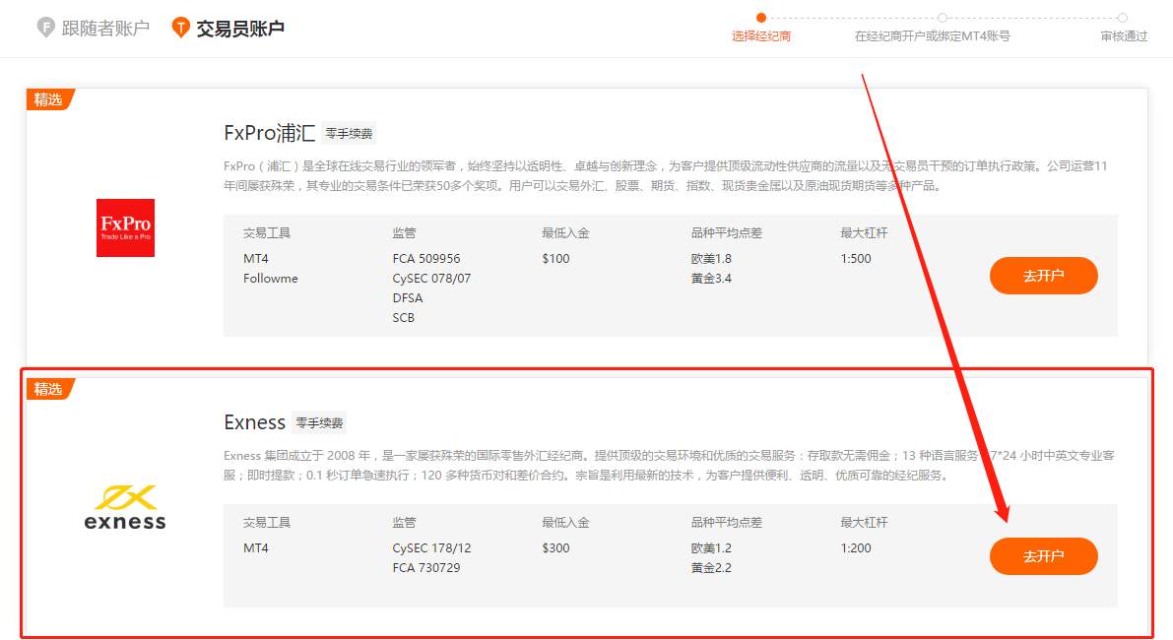Click the FxPro red logo thumbnail
This screenshot has height=640, width=1173.
pos(126,228)
